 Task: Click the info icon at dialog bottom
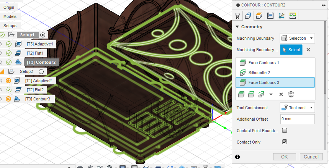click(x=237, y=157)
